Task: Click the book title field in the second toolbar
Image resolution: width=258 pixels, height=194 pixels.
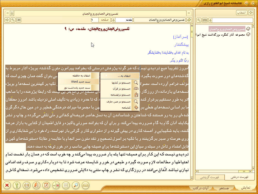Action: click(160, 20)
